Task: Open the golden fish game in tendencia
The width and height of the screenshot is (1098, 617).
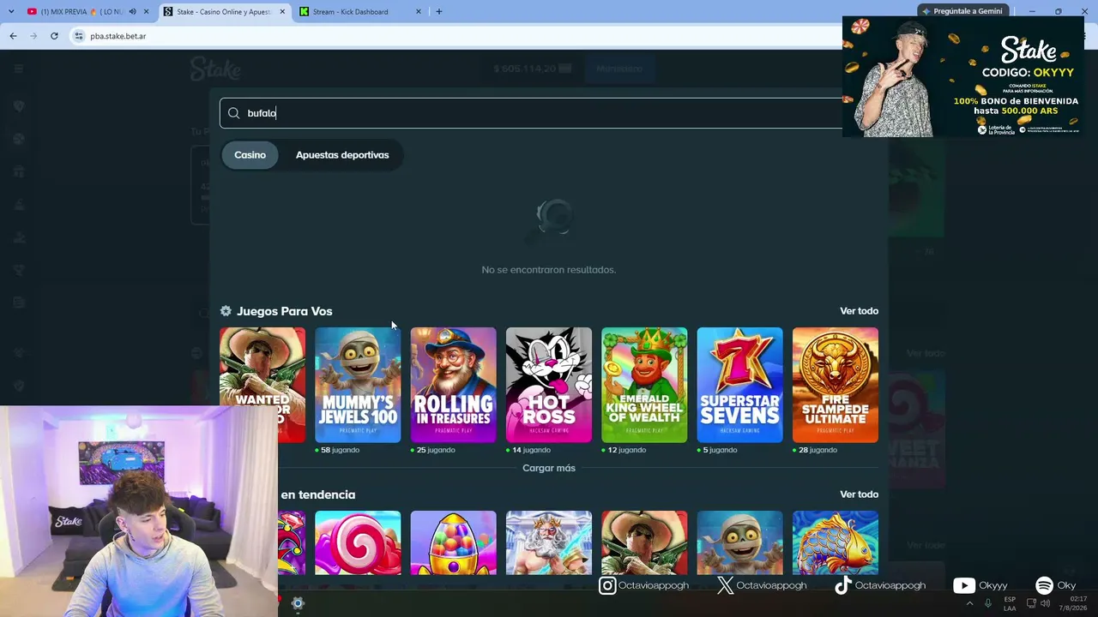Action: [836, 542]
